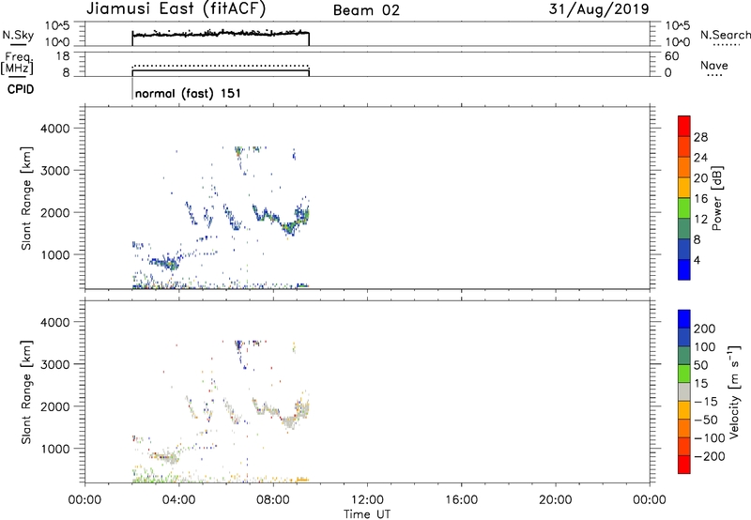Click the power scatter band near 2000 km at 08:00

(x=281, y=220)
